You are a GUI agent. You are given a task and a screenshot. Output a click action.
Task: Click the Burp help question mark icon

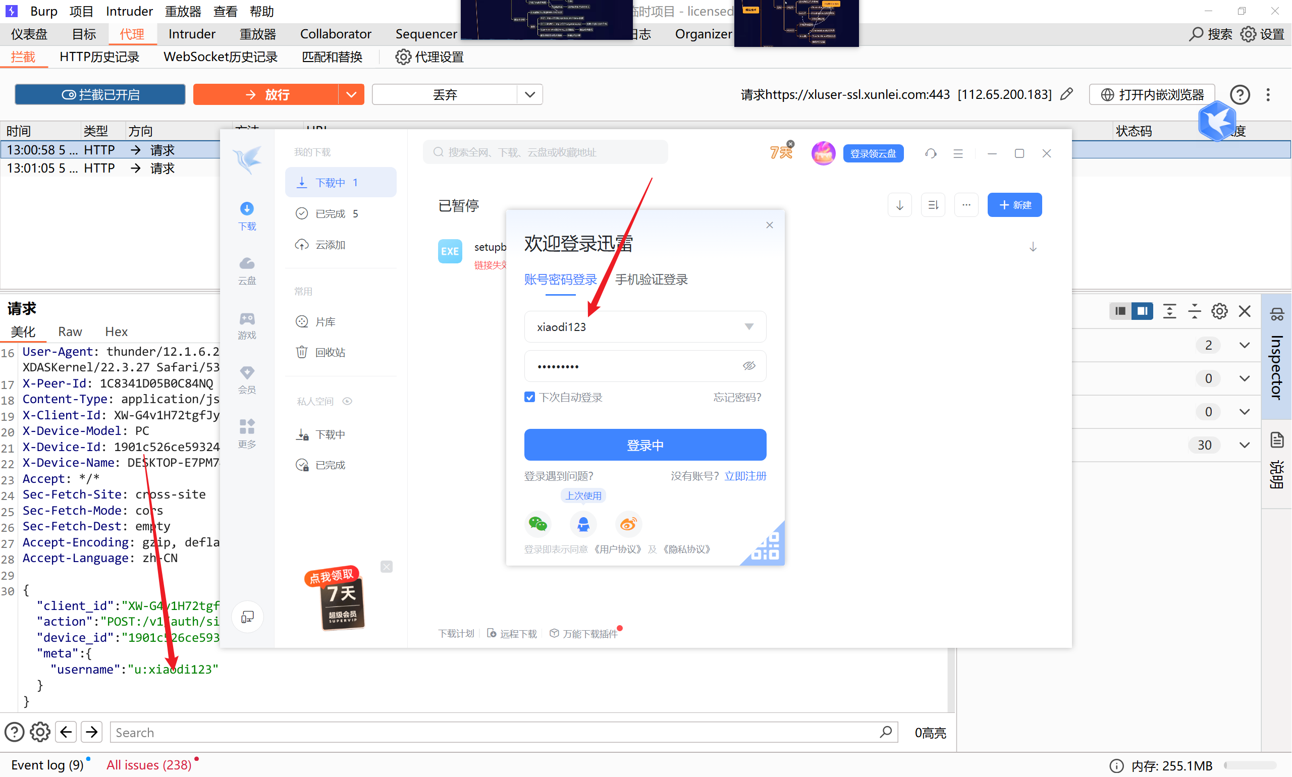tap(1240, 95)
